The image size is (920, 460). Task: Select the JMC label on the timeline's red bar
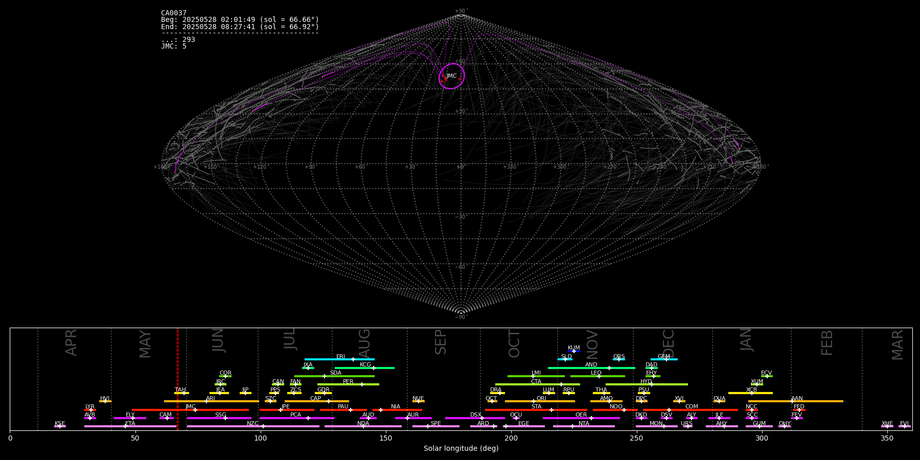[x=191, y=407]
